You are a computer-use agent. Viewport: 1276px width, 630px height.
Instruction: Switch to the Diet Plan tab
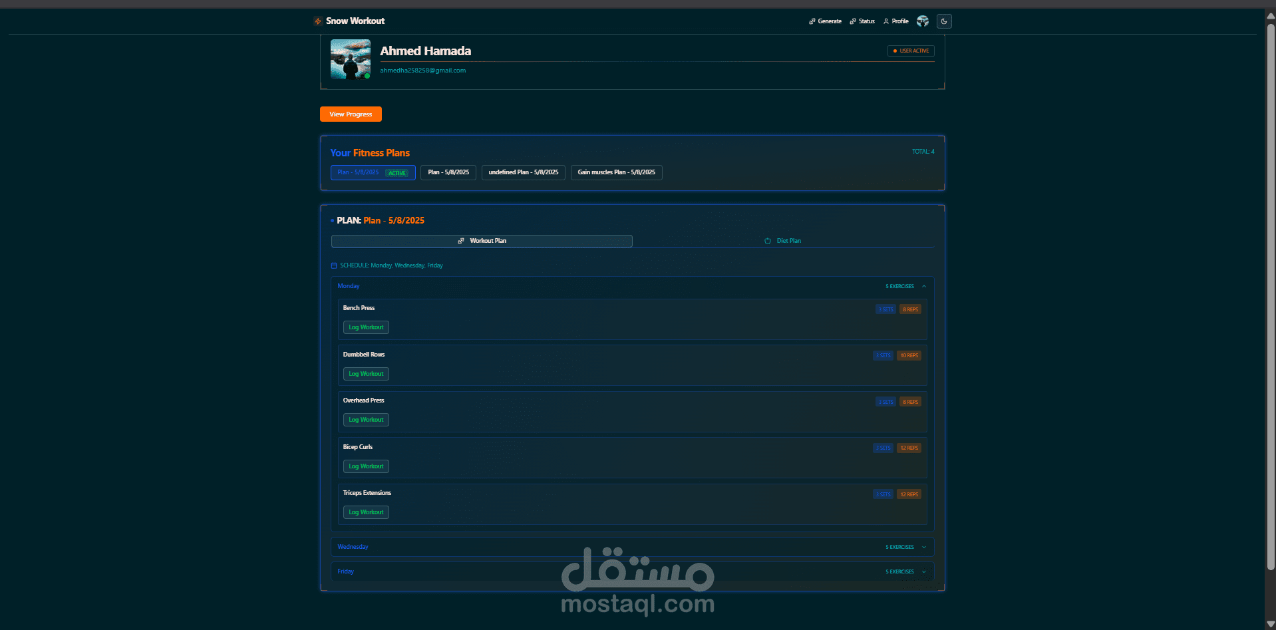(x=783, y=241)
